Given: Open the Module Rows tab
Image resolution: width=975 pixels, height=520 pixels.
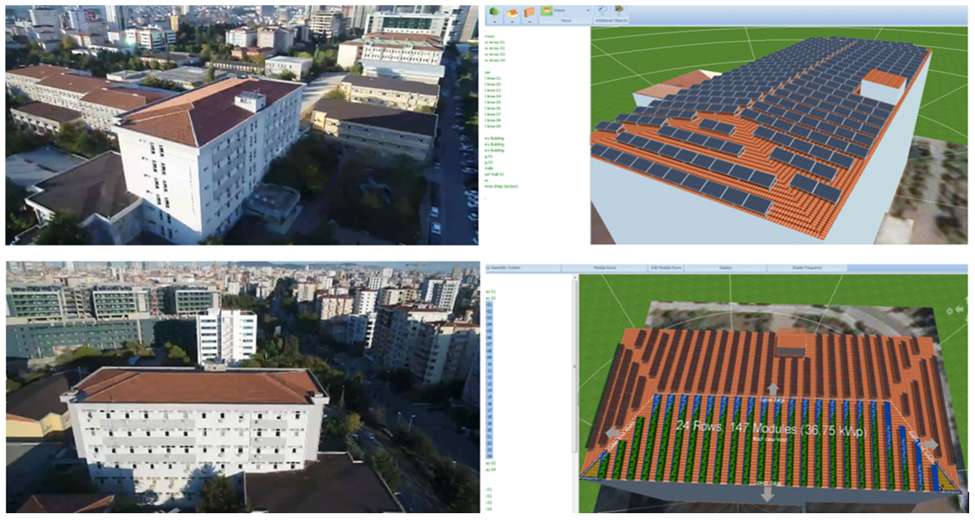Looking at the screenshot, I should click(x=604, y=268).
